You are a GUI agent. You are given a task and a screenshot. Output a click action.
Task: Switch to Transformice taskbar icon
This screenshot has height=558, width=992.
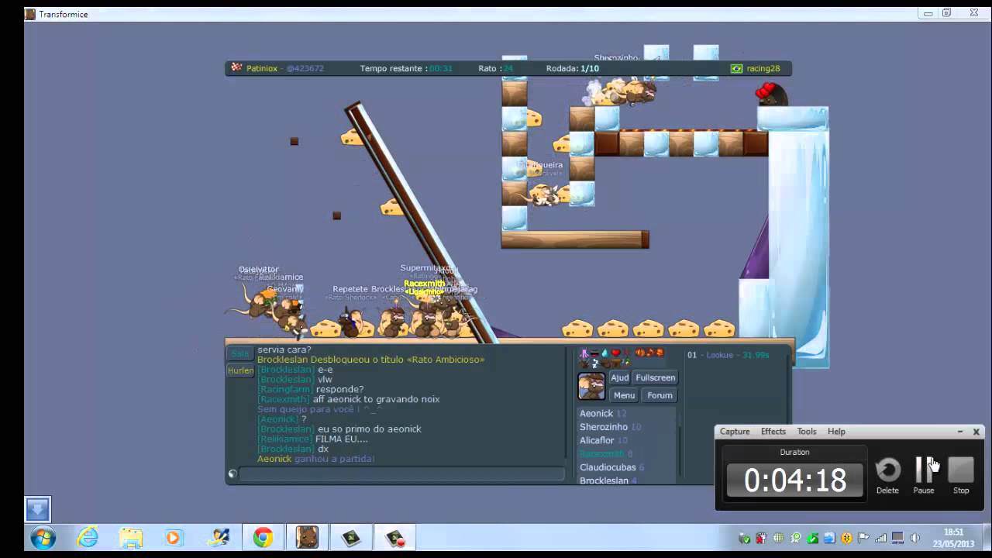click(307, 537)
